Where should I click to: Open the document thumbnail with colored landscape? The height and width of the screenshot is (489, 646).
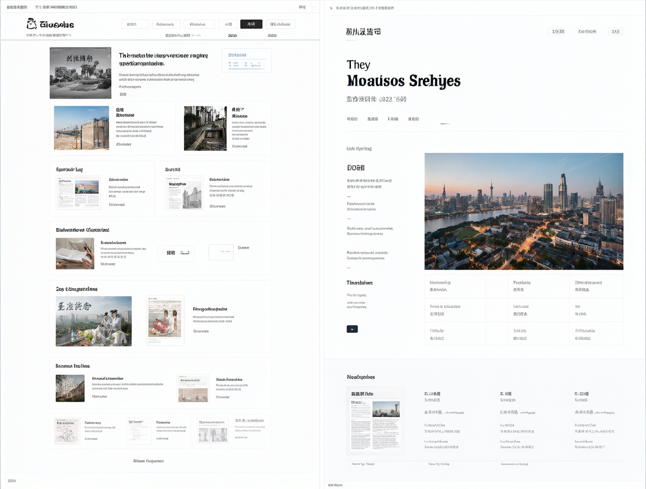78,193
